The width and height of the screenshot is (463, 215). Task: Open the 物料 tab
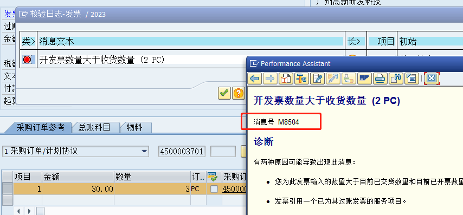(134, 127)
